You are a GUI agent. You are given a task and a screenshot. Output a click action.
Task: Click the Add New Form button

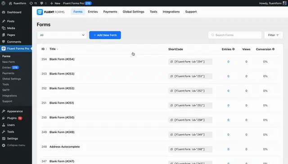(105, 35)
